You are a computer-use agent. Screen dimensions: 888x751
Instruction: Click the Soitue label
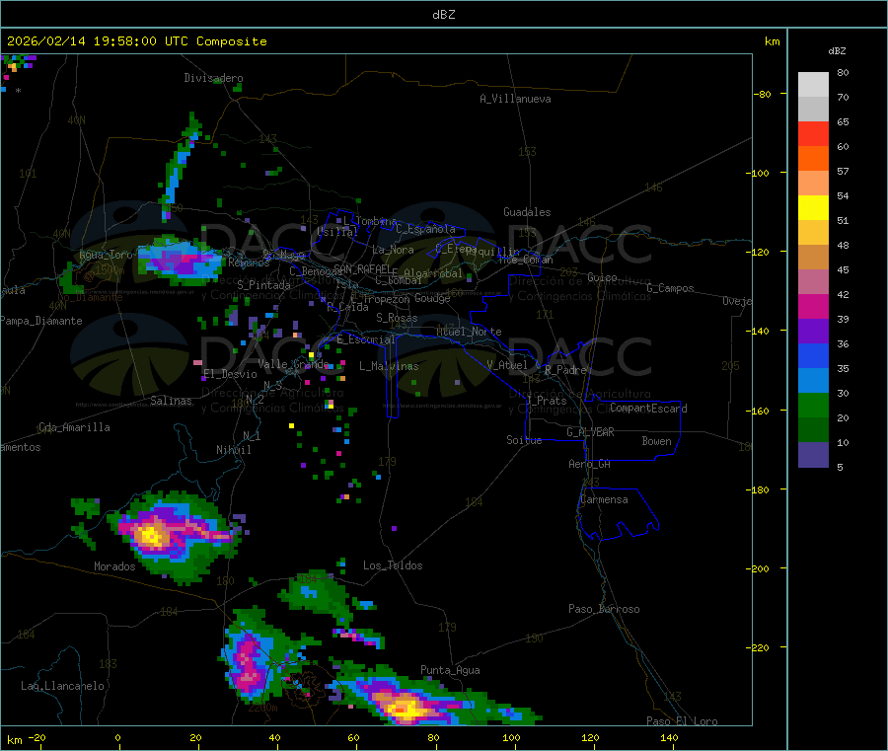click(524, 440)
